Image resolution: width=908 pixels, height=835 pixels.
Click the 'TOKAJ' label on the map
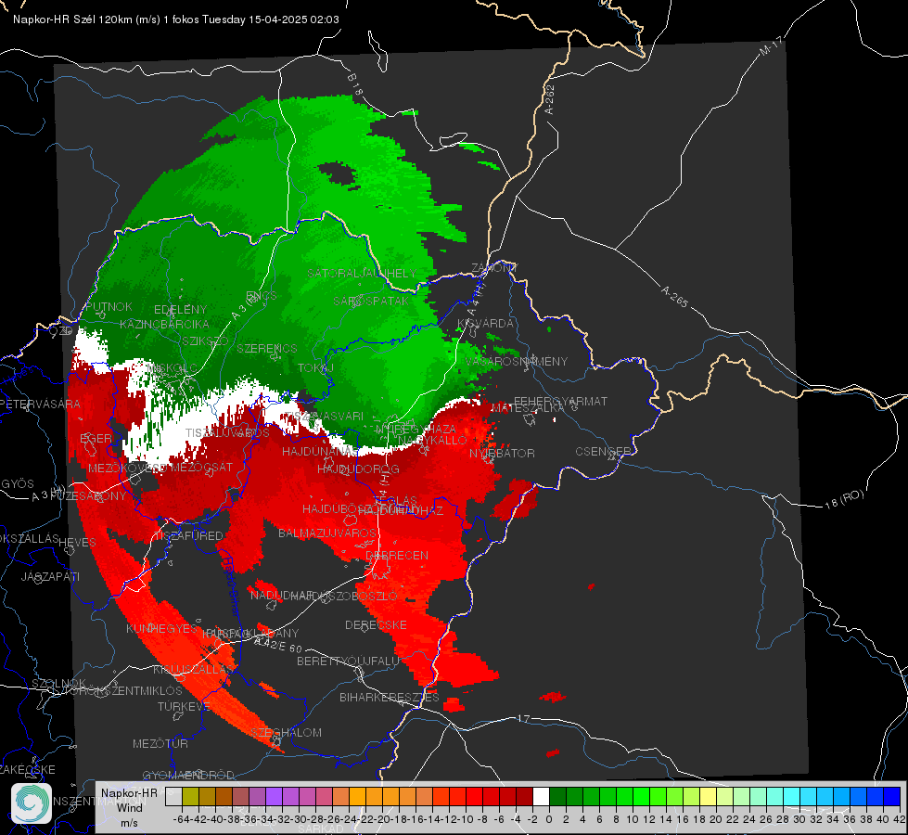315,368
